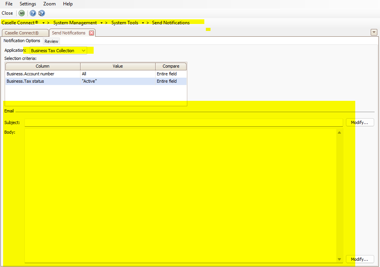The image size is (380, 267).
Task: Open the Zoom menu
Action: [50, 4]
